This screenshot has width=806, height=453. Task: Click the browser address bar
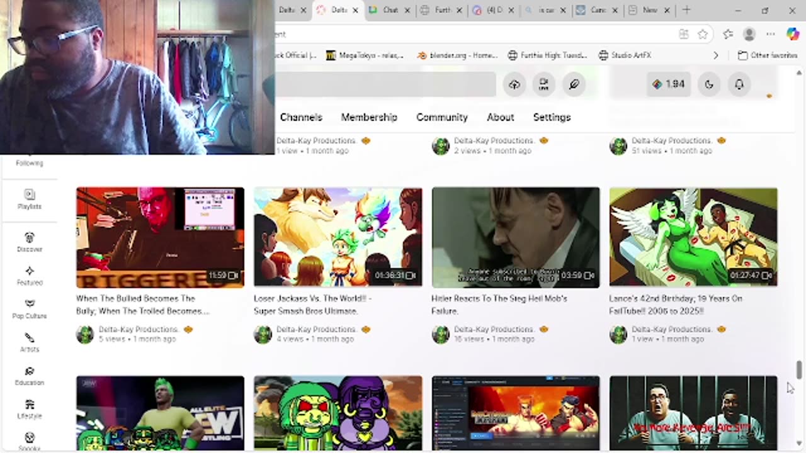[472, 34]
